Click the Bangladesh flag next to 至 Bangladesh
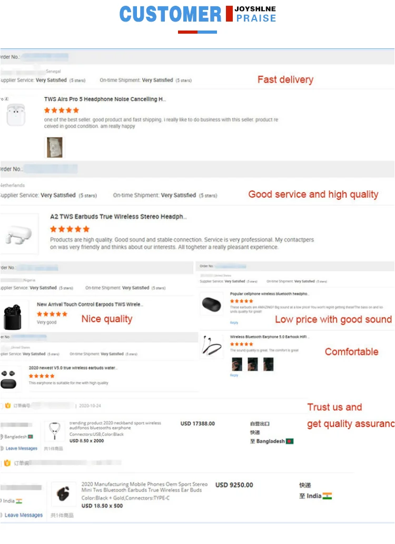The height and width of the screenshot is (544, 395). coord(289,441)
